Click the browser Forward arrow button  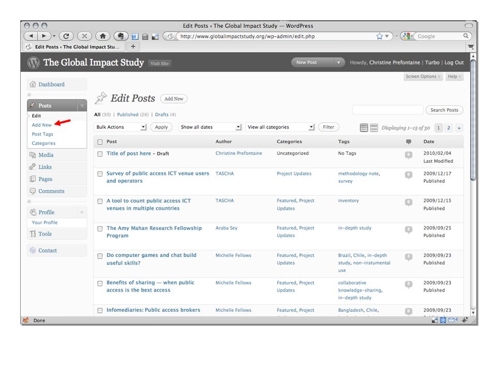44,36
